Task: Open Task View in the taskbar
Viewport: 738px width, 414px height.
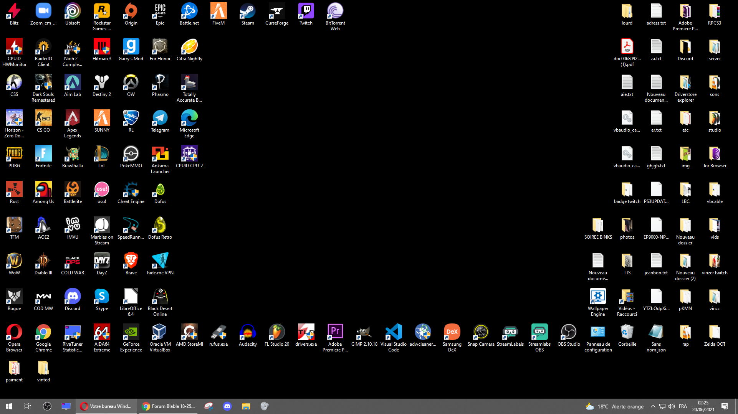Action: pyautogui.click(x=27, y=406)
